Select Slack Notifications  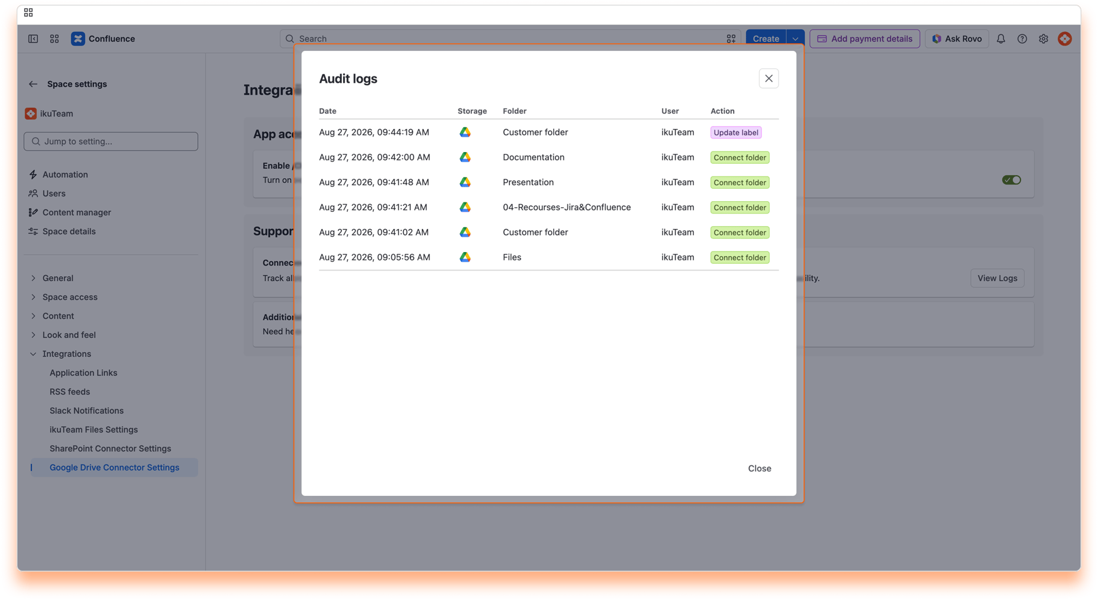pos(86,411)
